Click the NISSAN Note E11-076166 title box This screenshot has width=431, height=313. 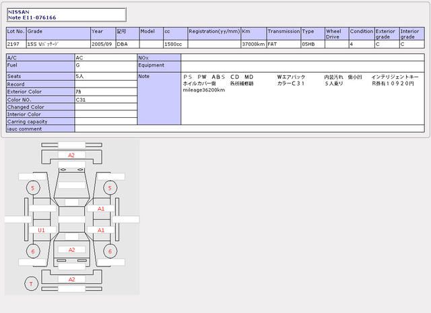(66, 15)
